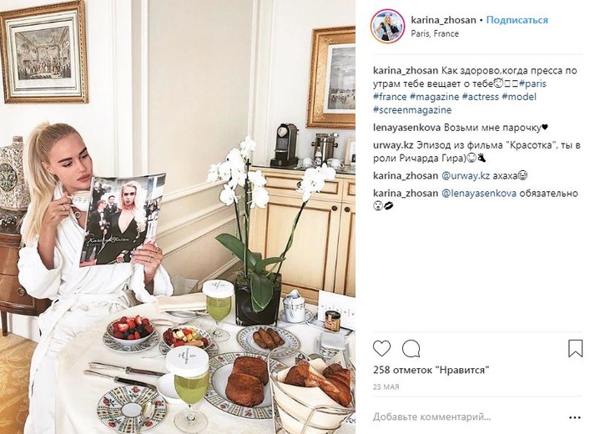The height and width of the screenshot is (434, 595).
Task: Focus the Добавьте комментарий input field
Action: coord(466,417)
